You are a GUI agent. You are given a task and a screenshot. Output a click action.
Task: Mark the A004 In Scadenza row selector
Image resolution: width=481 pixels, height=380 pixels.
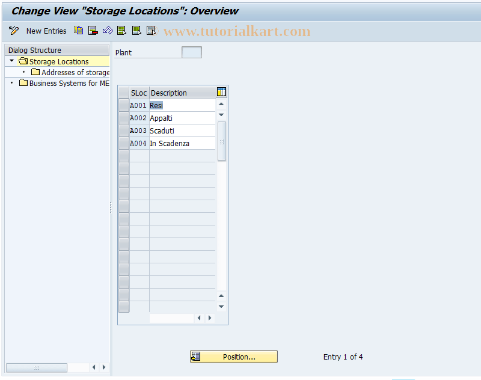point(124,143)
